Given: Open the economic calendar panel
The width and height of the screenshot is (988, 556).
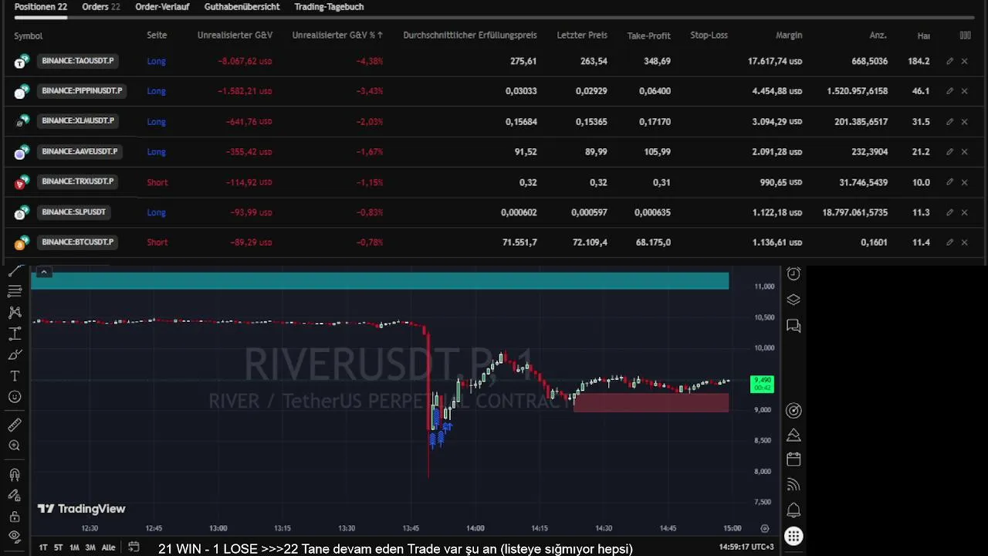Looking at the screenshot, I should click(793, 459).
